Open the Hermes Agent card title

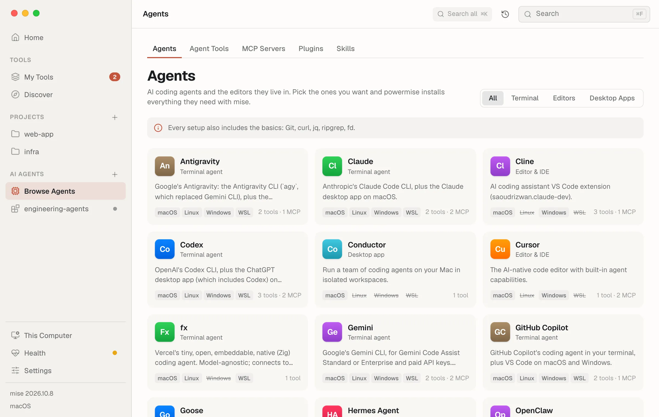373,410
